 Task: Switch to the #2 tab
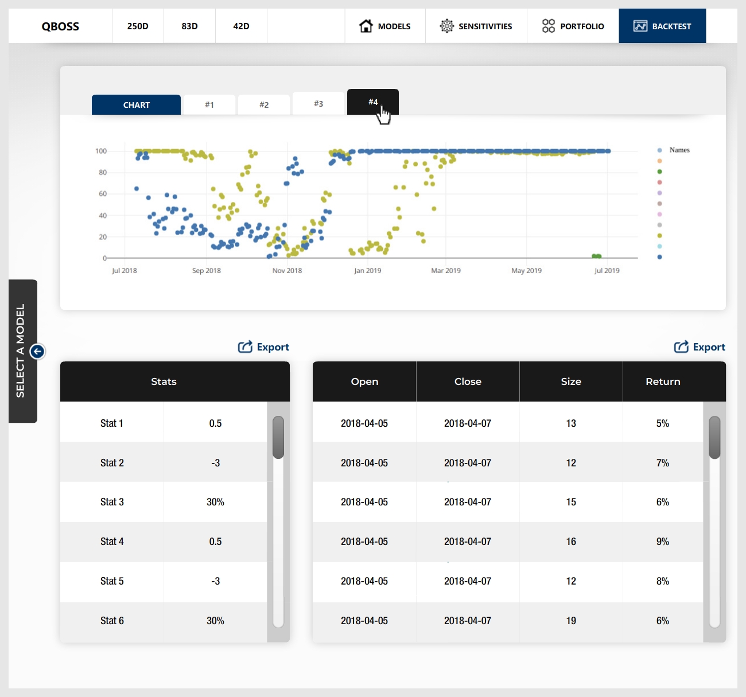[264, 105]
